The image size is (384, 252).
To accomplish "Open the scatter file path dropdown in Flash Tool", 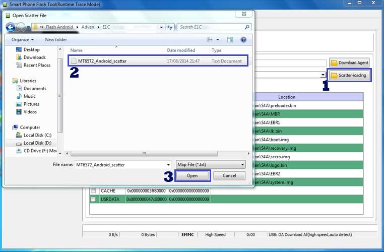I will 323,75.
